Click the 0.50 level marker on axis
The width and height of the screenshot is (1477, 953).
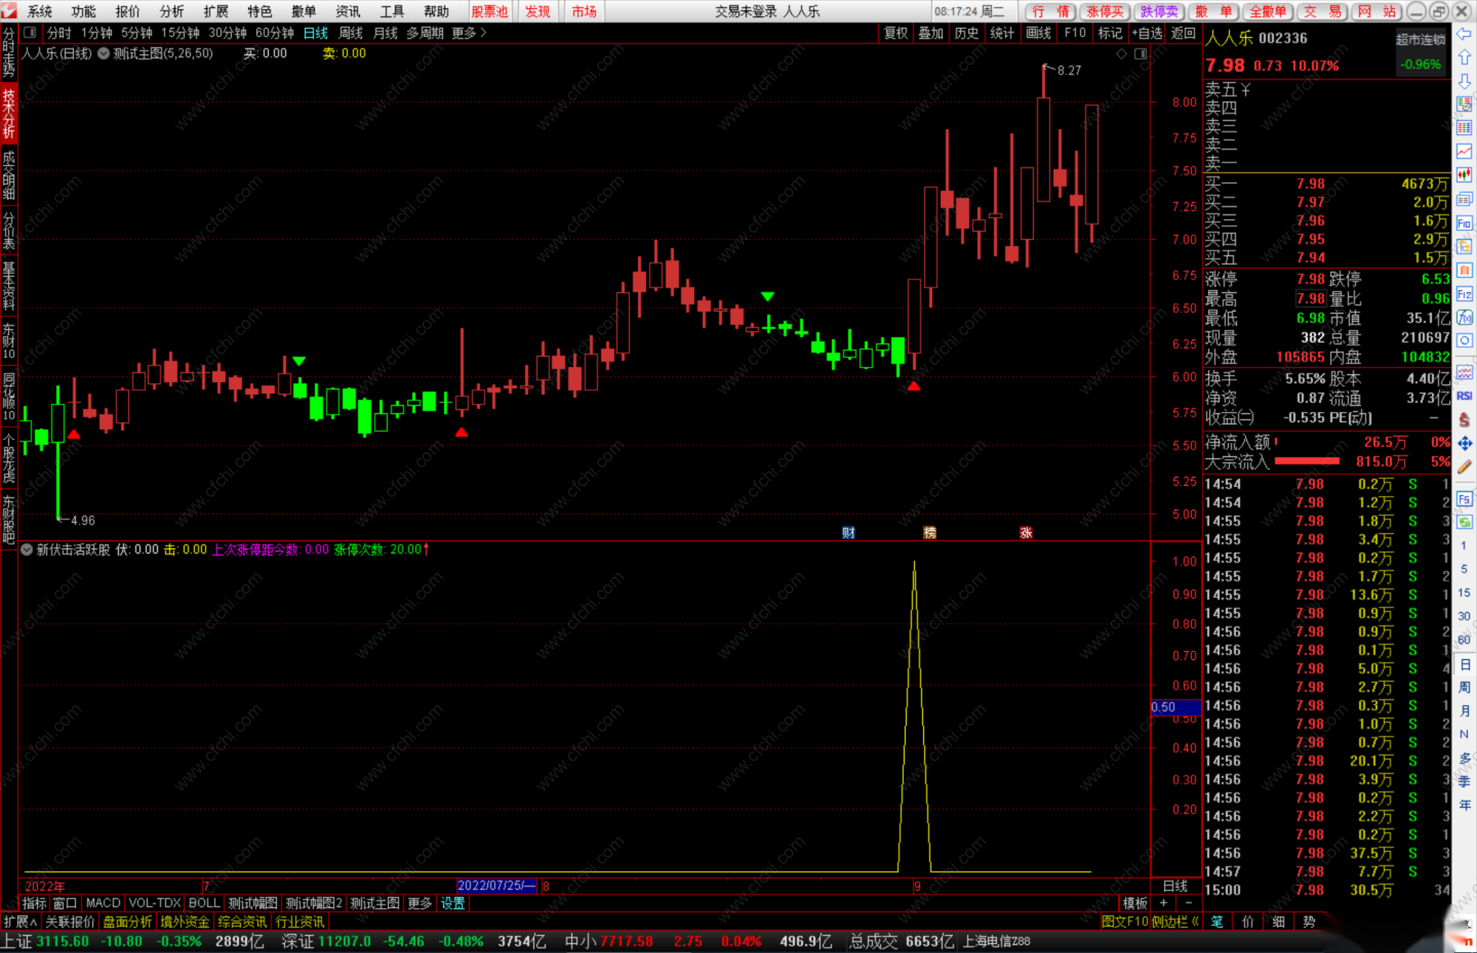[x=1164, y=706]
